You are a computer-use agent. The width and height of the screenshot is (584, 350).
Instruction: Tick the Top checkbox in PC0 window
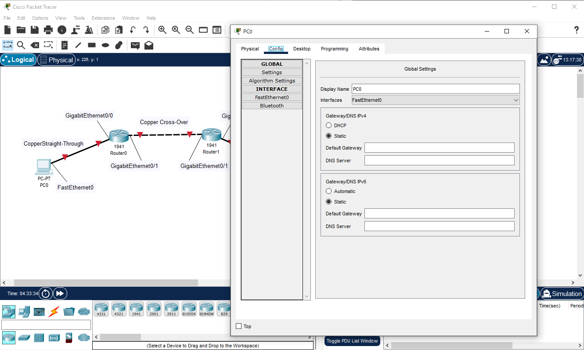tap(239, 326)
